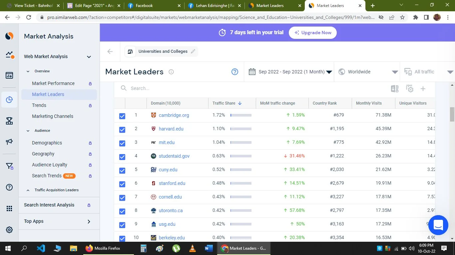Open the cambridge.org domain link

(x=174, y=115)
